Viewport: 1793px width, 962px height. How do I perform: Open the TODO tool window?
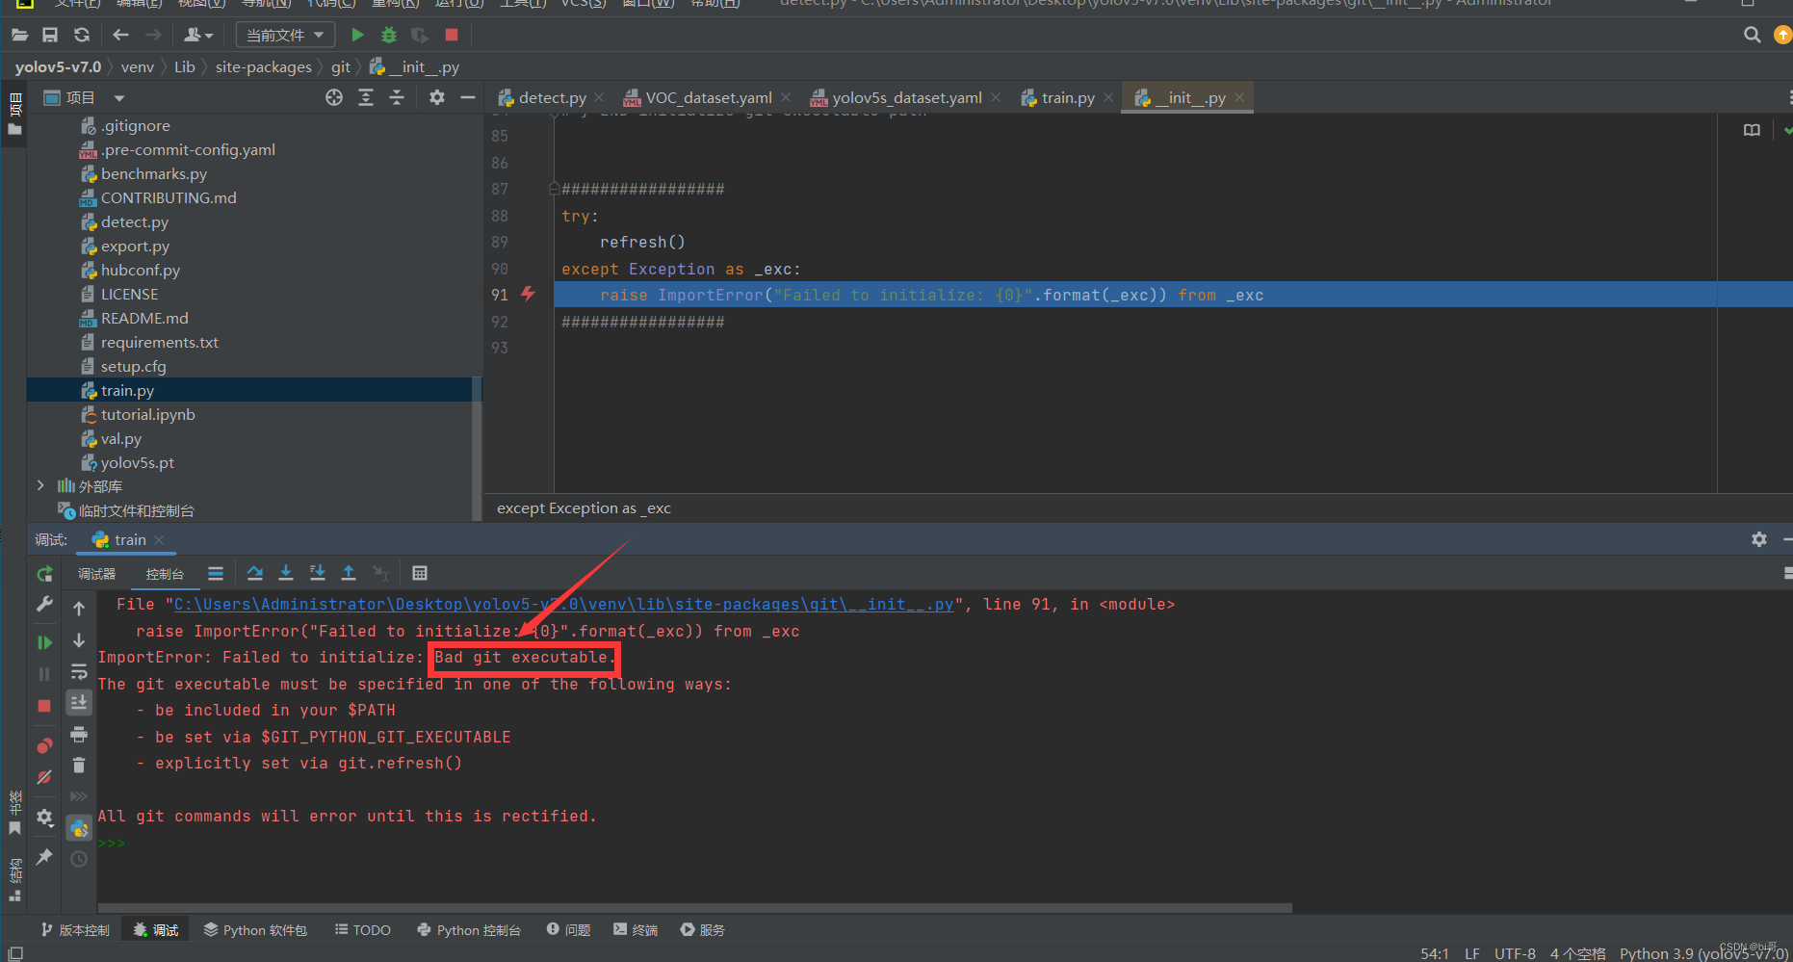tap(362, 930)
